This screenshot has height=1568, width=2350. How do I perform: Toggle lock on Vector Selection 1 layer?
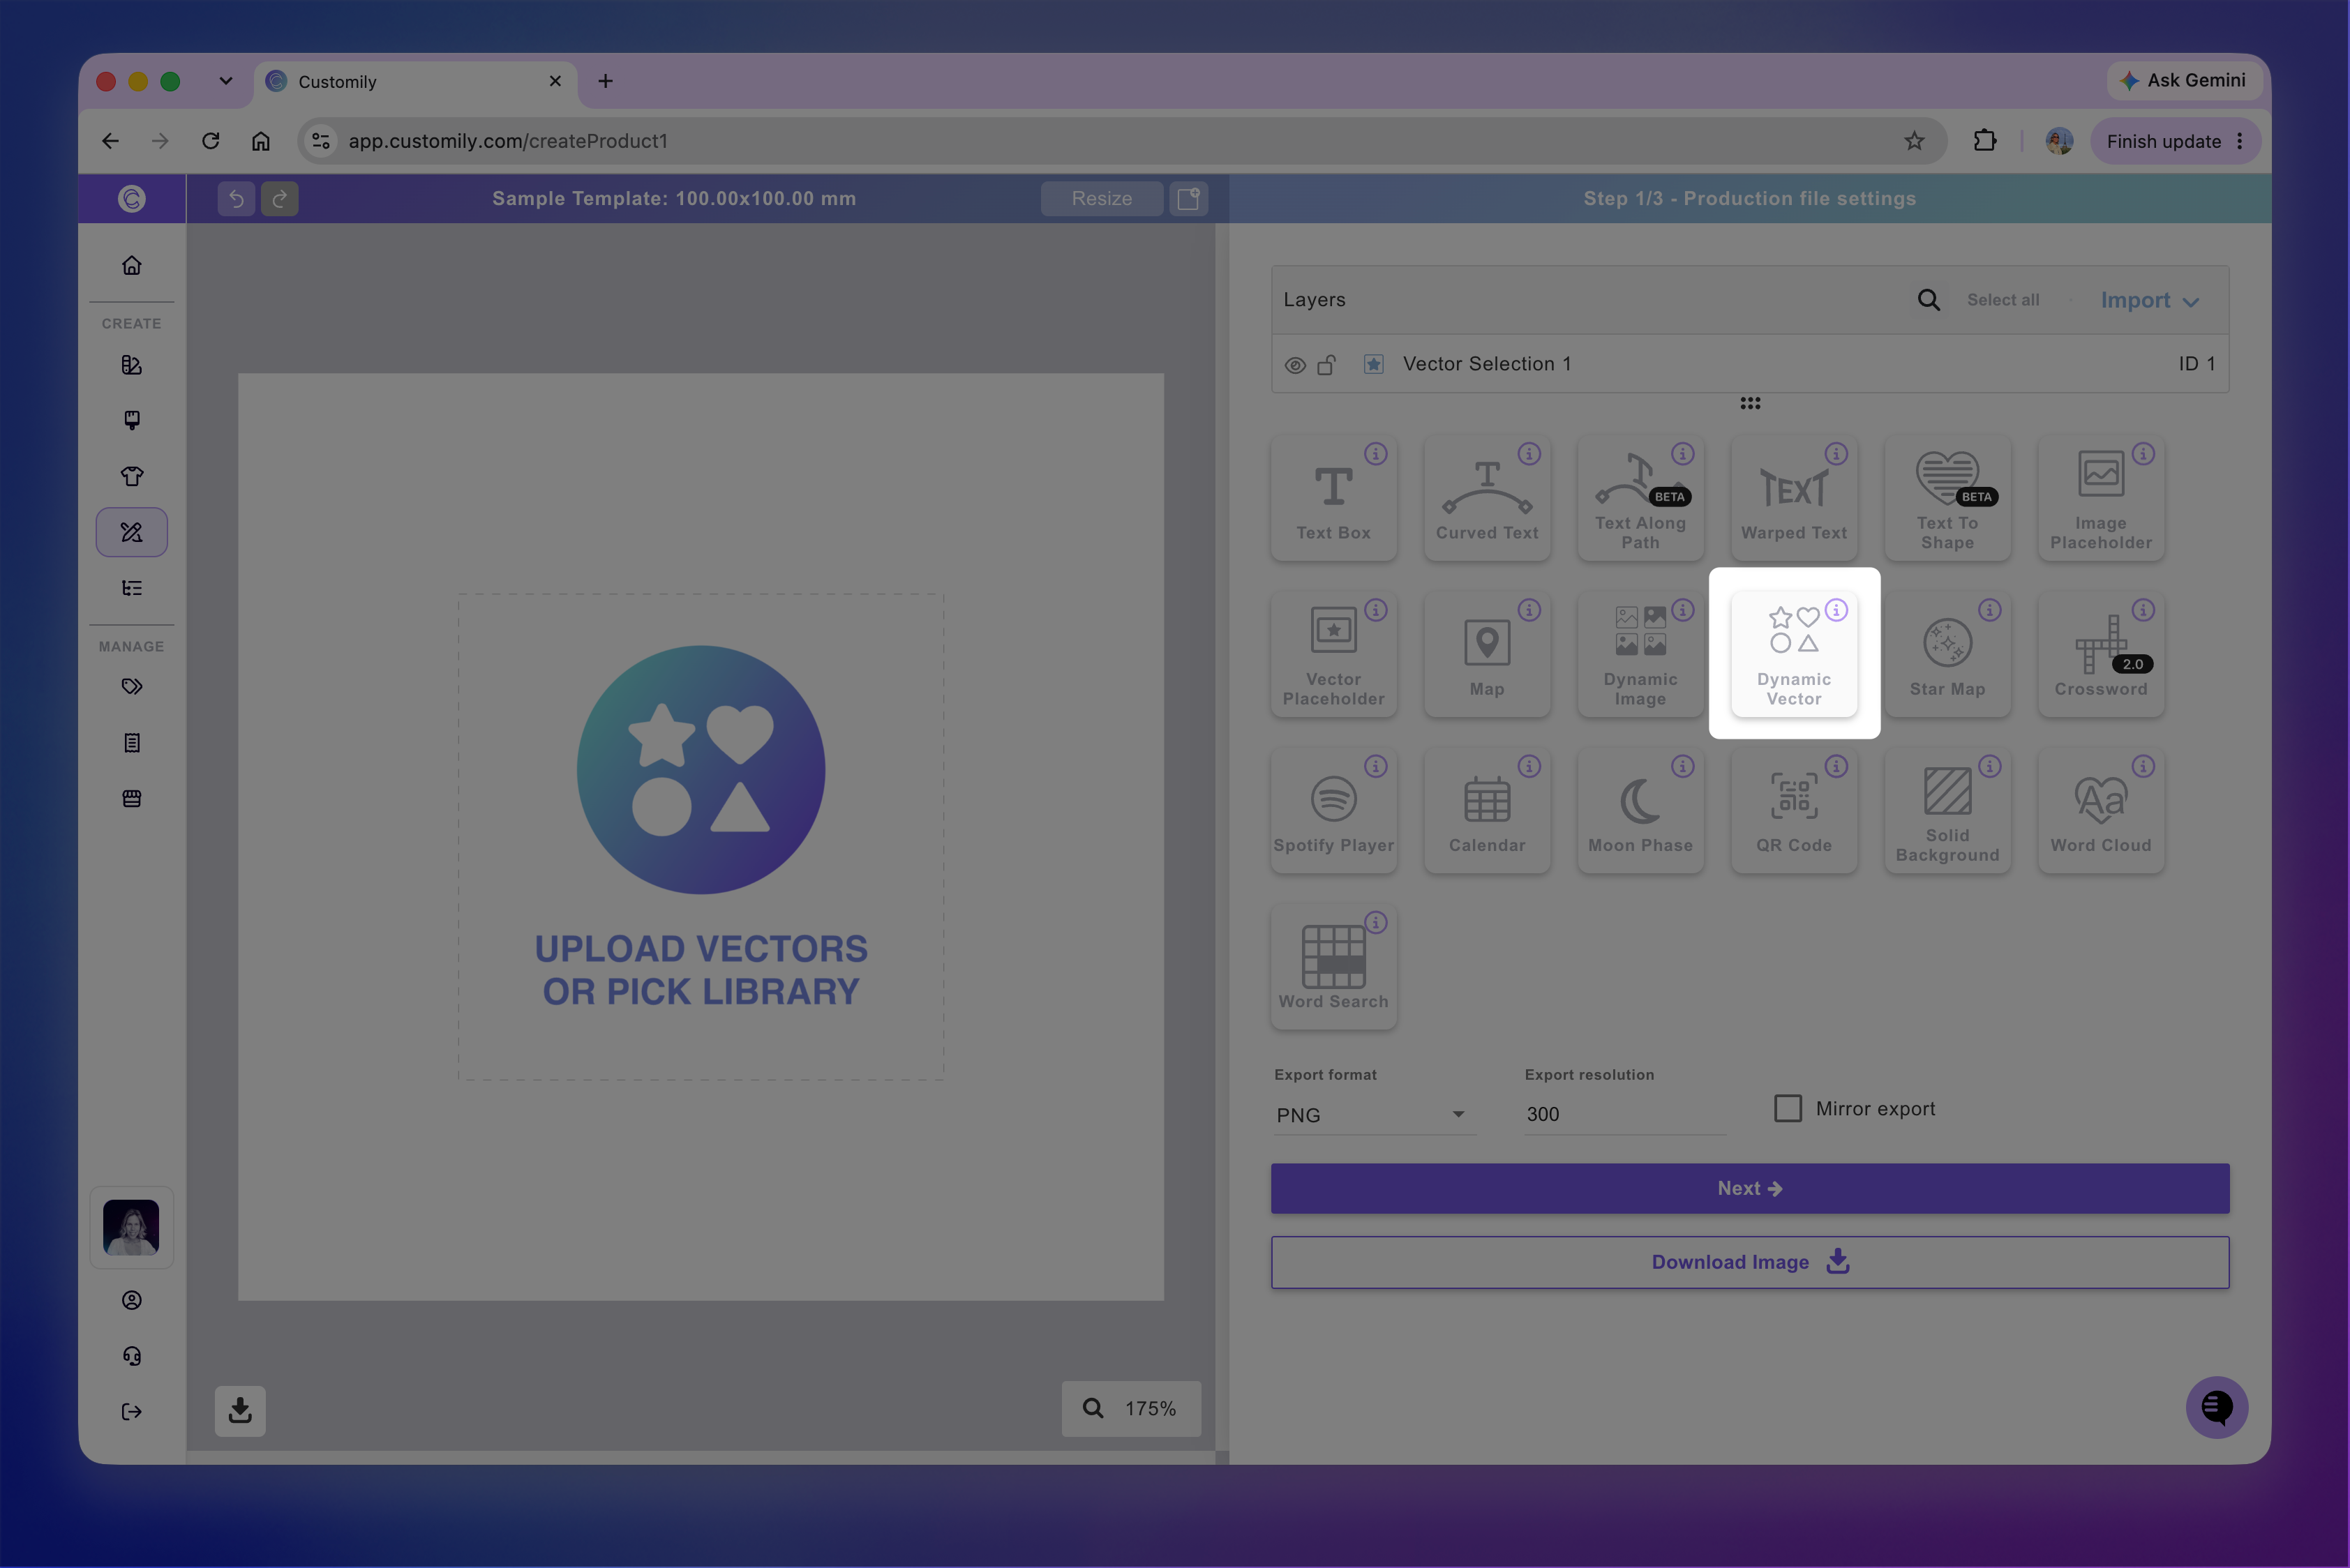[x=1326, y=365]
